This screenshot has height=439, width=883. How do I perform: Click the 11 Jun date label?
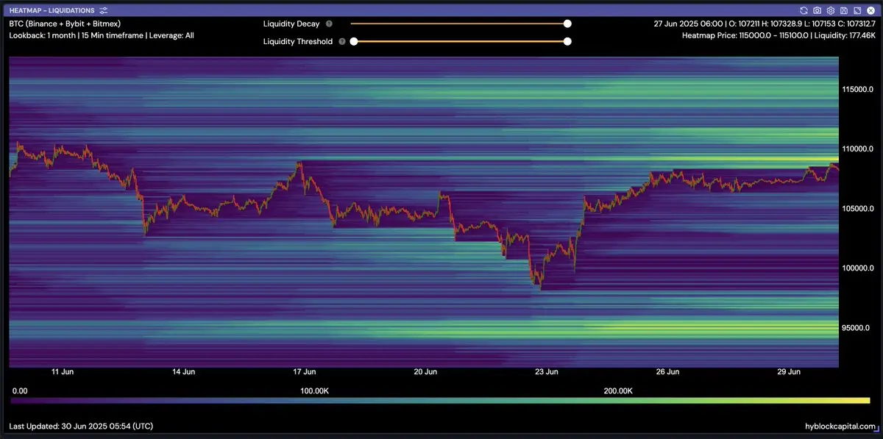pos(63,372)
